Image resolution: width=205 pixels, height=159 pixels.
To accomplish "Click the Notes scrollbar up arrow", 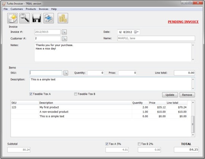I will (x=193, y=45).
